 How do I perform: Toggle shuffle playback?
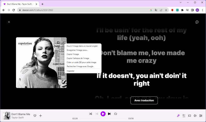point(91,114)
